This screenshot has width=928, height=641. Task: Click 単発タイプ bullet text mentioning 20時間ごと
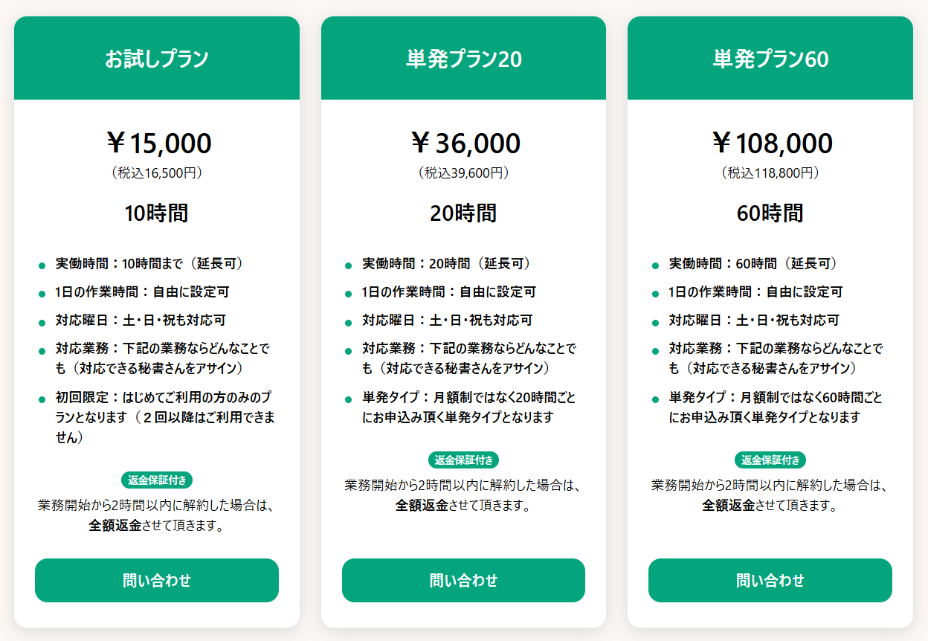[468, 408]
